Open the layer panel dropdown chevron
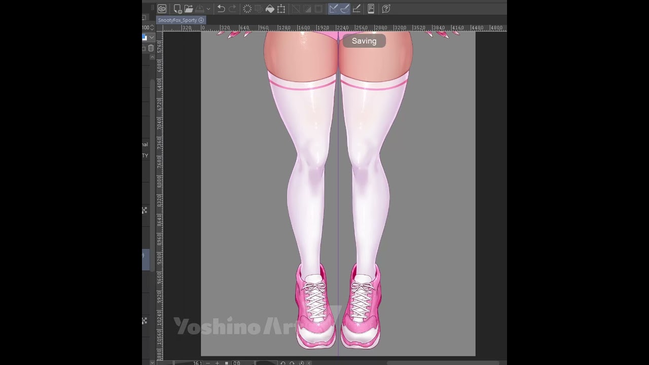This screenshot has width=649, height=365. pos(151,38)
